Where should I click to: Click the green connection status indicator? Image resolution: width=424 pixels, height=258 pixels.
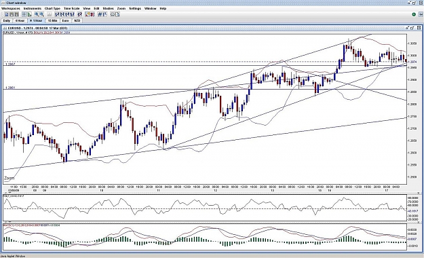point(414,14)
